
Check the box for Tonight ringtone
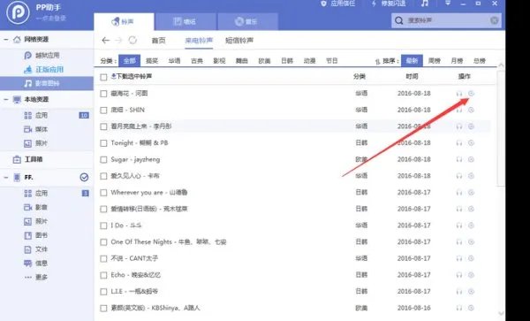point(103,143)
